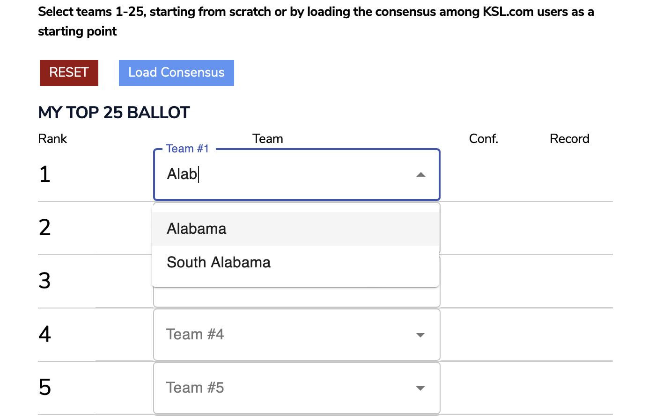648x416 pixels.
Task: Click the Team #1 text input
Action: tap(281, 174)
